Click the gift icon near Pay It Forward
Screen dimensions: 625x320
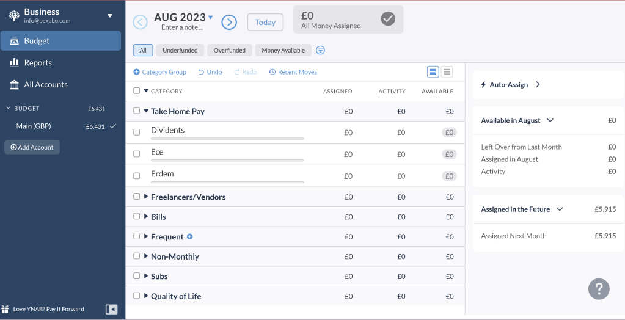pyautogui.click(x=5, y=309)
